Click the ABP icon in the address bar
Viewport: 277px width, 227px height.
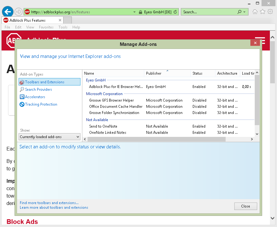pos(27,11)
